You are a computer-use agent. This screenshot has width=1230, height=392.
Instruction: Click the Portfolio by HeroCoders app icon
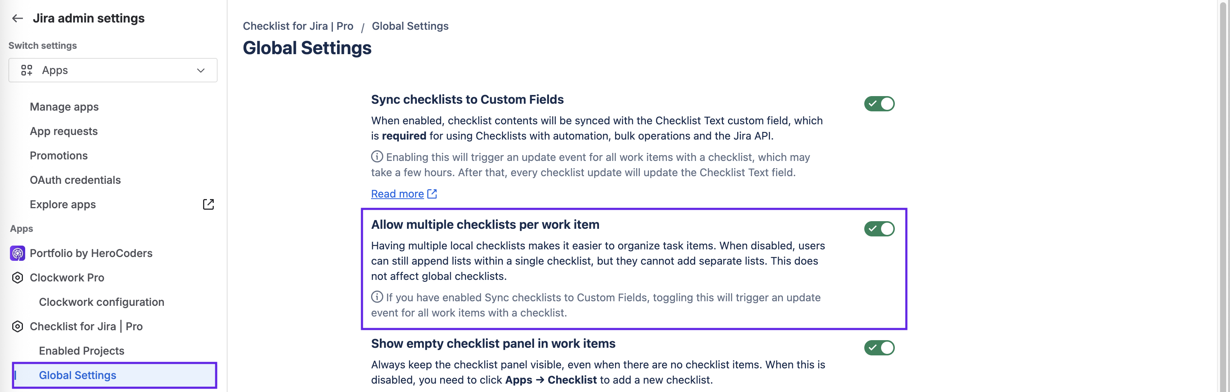pos(18,253)
